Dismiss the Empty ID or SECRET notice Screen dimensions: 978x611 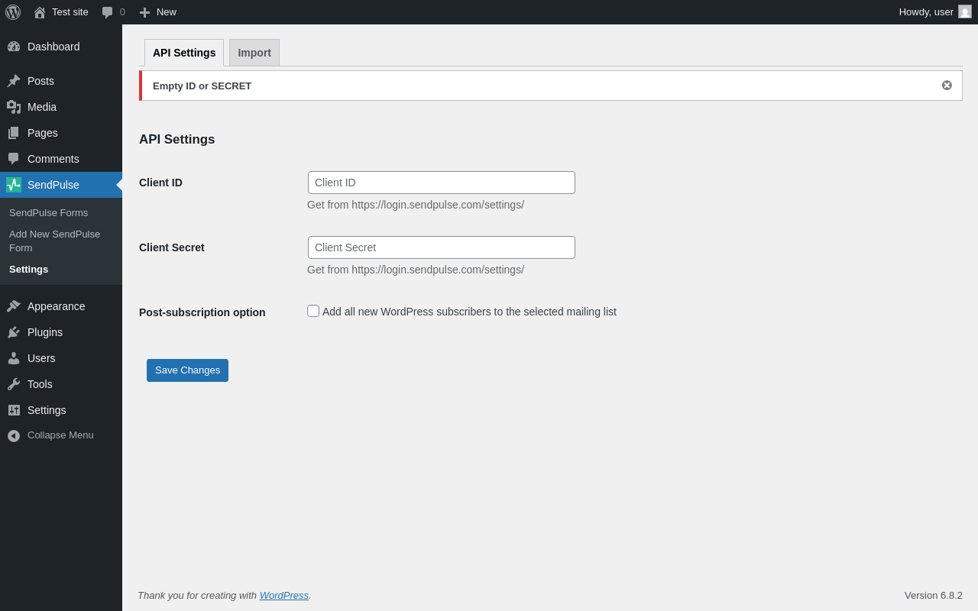tap(947, 86)
